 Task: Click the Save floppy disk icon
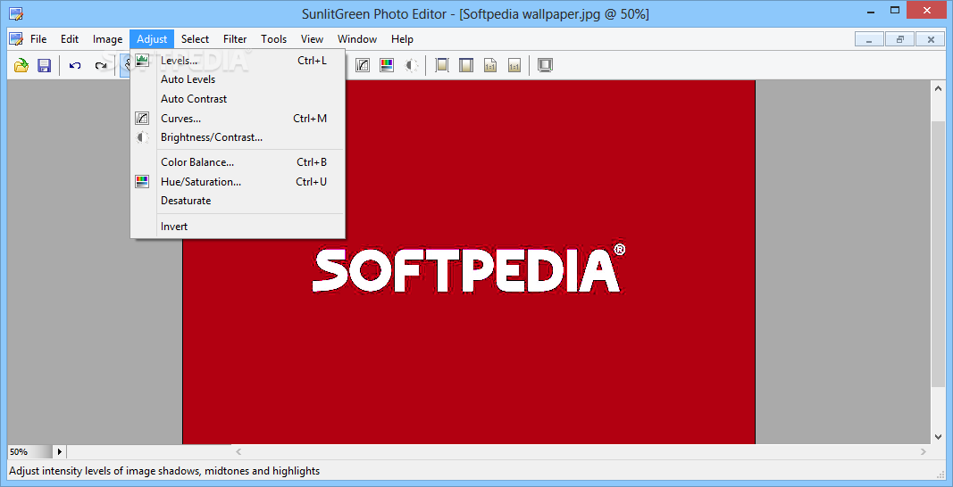[x=45, y=65]
